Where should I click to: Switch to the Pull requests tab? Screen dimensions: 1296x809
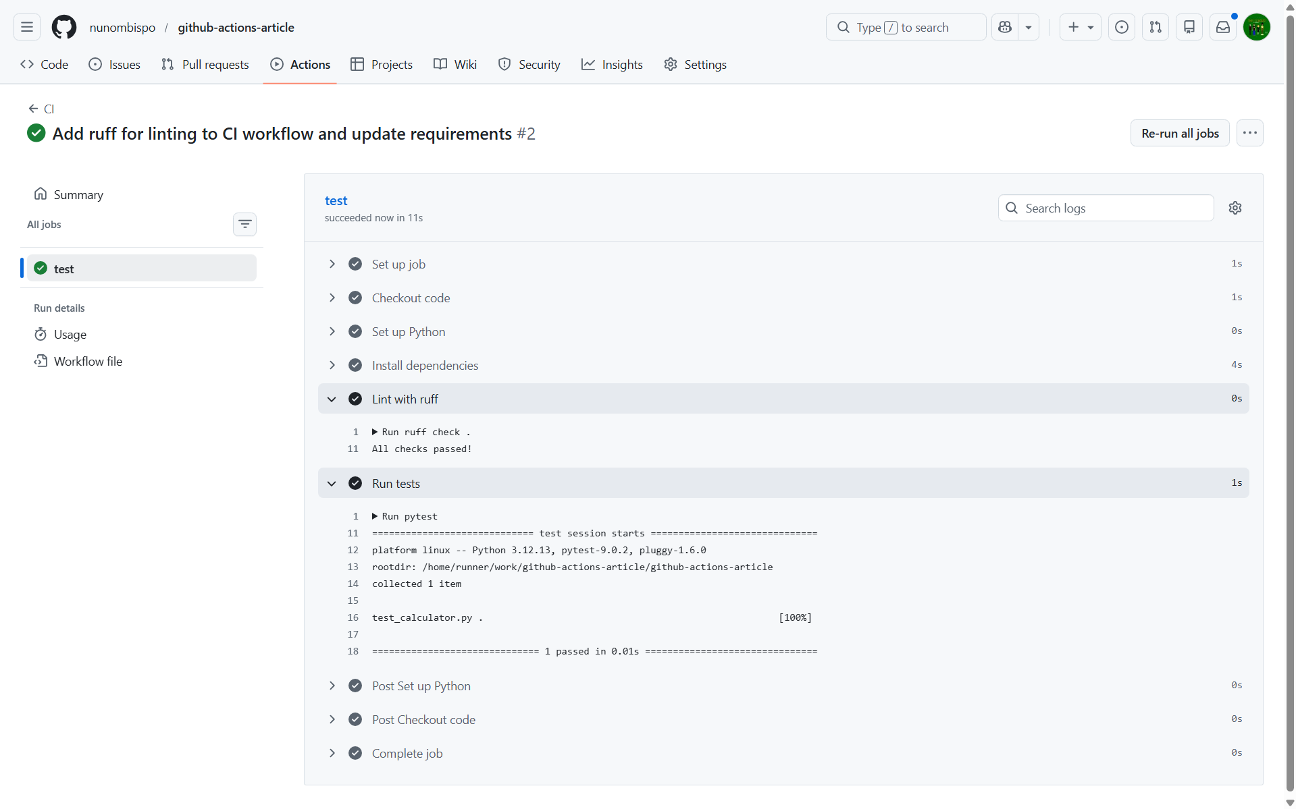click(205, 64)
